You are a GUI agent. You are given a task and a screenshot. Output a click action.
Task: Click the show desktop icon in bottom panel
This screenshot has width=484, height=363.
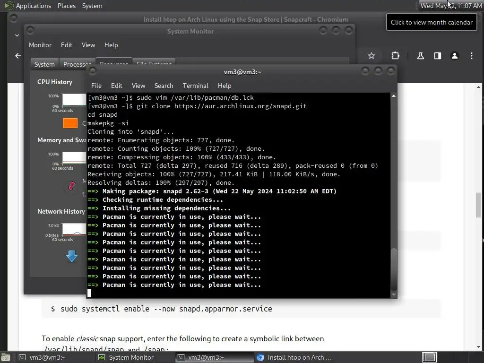point(6,357)
